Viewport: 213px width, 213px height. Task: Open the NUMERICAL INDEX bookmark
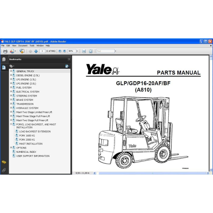tap(26, 152)
